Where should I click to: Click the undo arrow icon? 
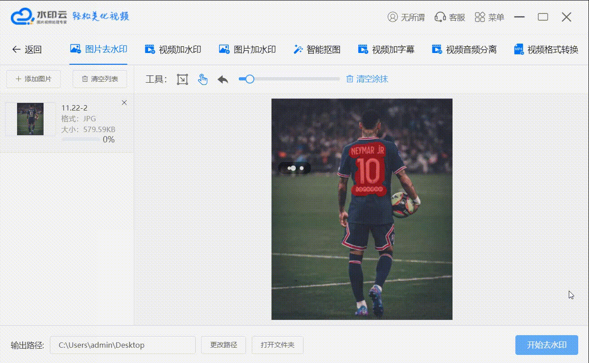coord(223,80)
